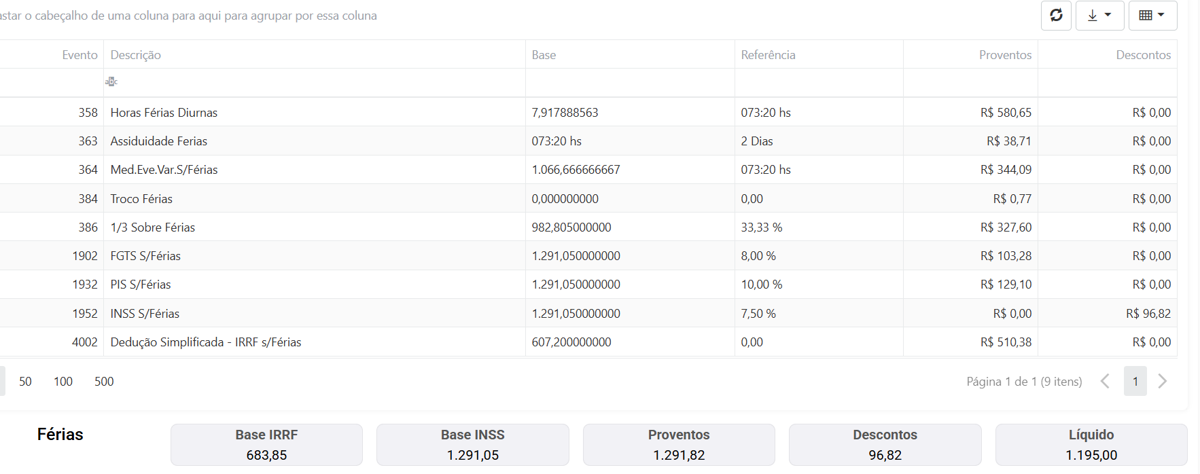Set page size to 100
The image size is (1200, 474).
point(63,382)
